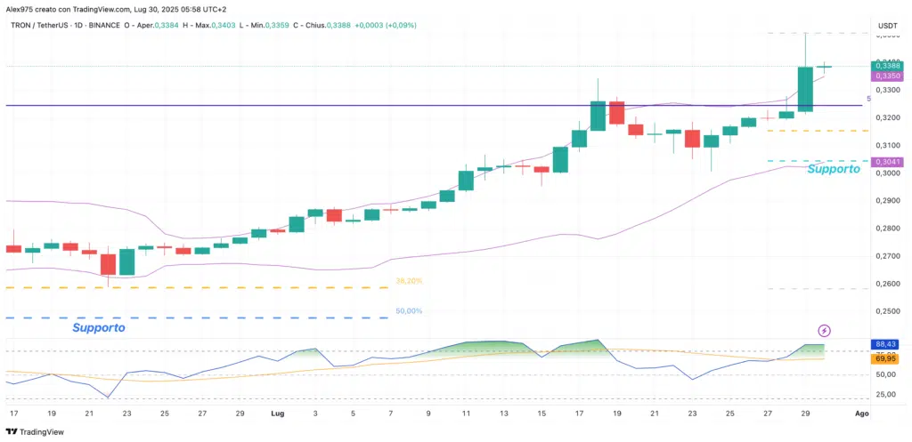Screen dimensions: 912x442
Task: Select the large green candle on 29 July
Action: pos(805,89)
